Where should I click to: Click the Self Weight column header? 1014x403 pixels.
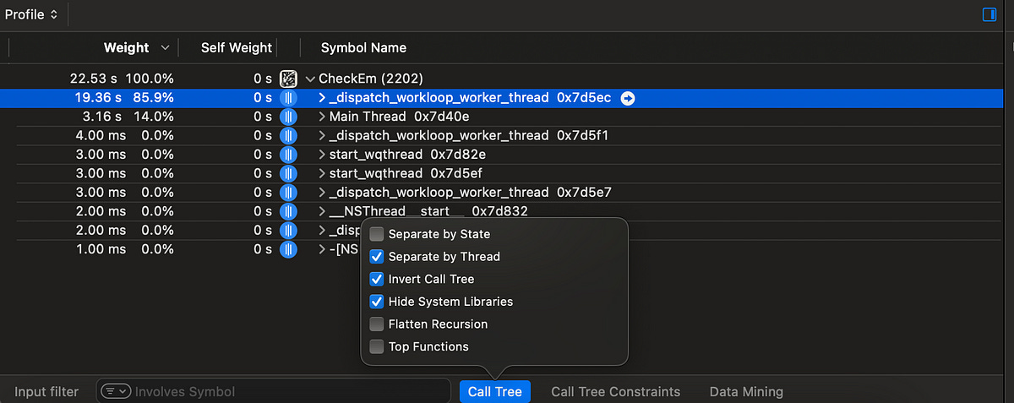pyautogui.click(x=237, y=47)
